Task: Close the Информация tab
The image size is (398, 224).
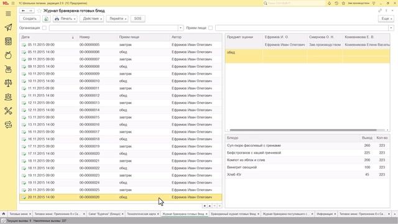Action: click(x=335, y=214)
